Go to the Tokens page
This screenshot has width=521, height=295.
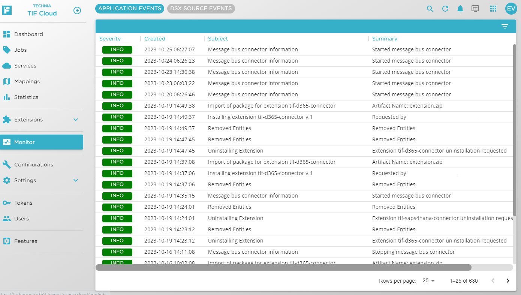[x=23, y=203]
